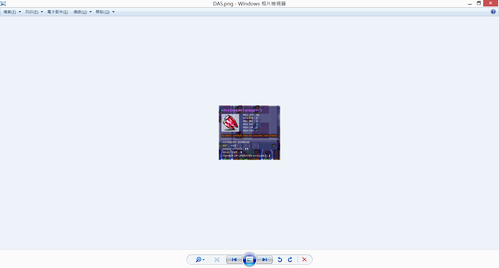Click the blue help question mark icon
499x268 pixels.
pyautogui.click(x=493, y=12)
